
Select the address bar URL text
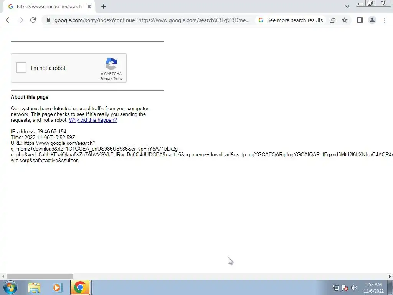[152, 20]
